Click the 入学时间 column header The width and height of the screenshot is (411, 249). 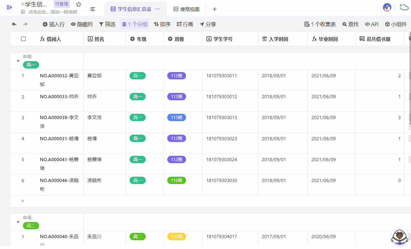[283, 39]
